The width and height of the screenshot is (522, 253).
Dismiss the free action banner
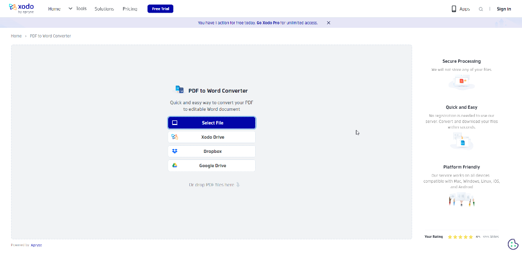click(x=329, y=23)
